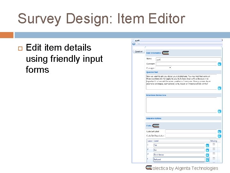This screenshot has width=230, height=173.
Task: Click the Value column header
Action: point(150,141)
